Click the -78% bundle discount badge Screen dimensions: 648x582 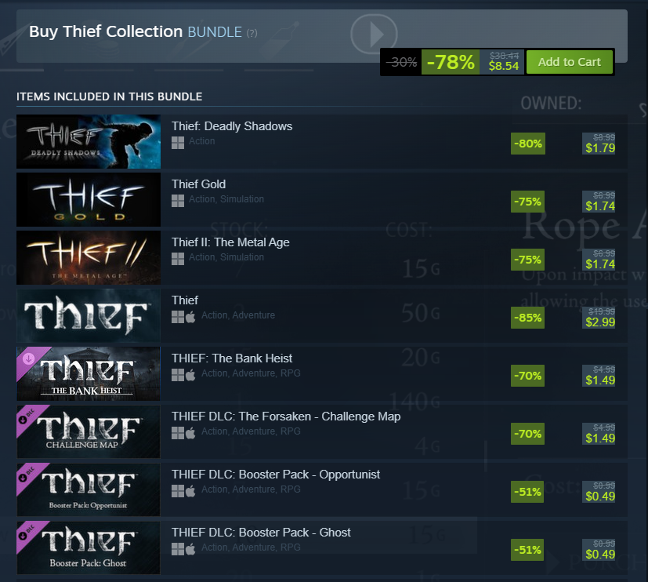click(451, 63)
